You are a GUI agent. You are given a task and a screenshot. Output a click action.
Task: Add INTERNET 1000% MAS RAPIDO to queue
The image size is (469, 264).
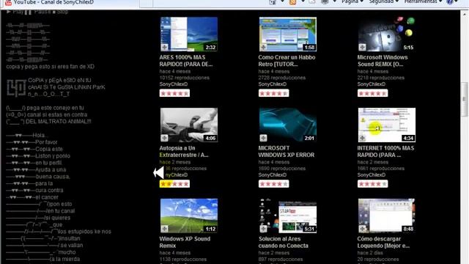[362, 138]
